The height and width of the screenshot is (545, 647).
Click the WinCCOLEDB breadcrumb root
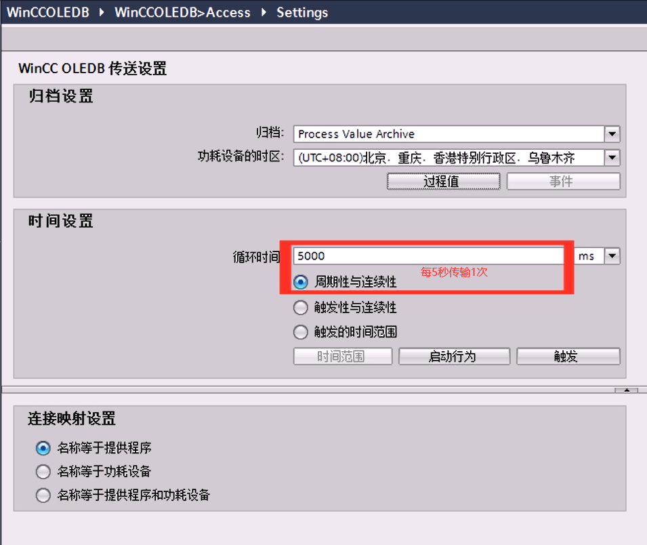tap(48, 12)
